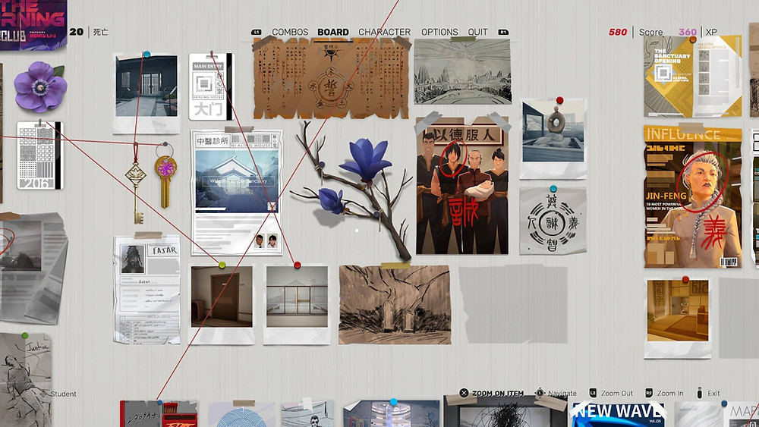Open the group portrait with circled man
Viewport: 759px width, 427px height.
462,185
